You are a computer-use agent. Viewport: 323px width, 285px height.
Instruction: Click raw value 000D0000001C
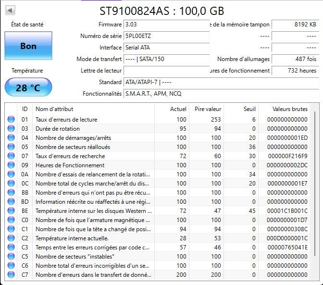point(287,238)
